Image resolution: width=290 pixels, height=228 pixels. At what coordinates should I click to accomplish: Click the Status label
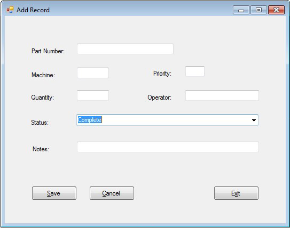click(x=40, y=123)
